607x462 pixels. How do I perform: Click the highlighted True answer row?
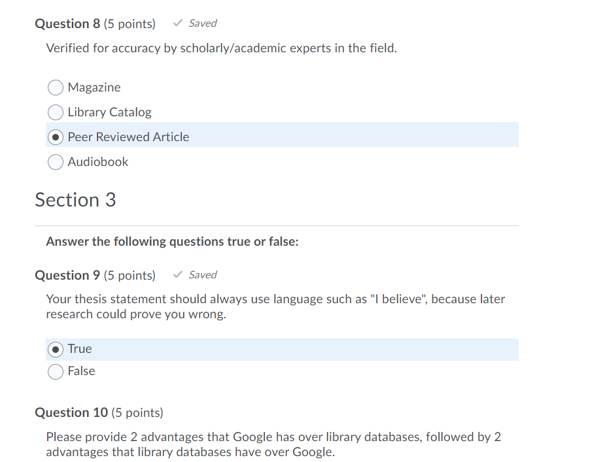281,349
